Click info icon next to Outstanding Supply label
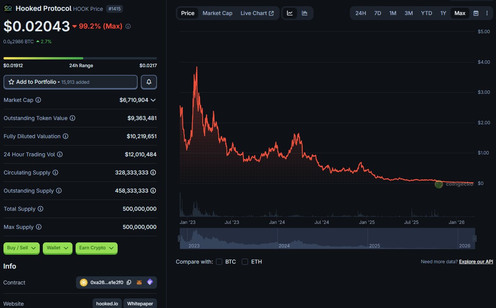This screenshot has height=308, width=496. click(x=59, y=191)
